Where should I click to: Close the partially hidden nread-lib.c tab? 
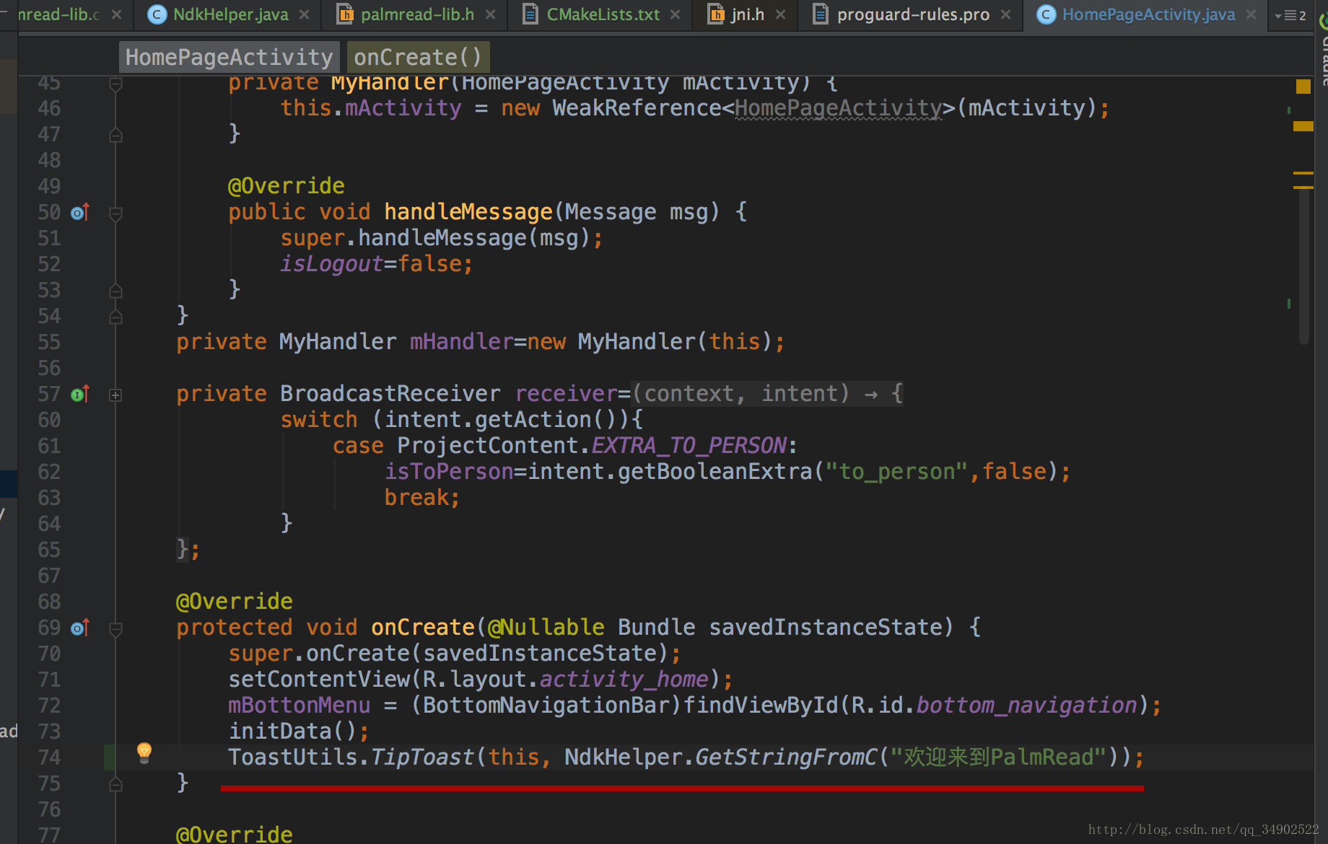(117, 14)
